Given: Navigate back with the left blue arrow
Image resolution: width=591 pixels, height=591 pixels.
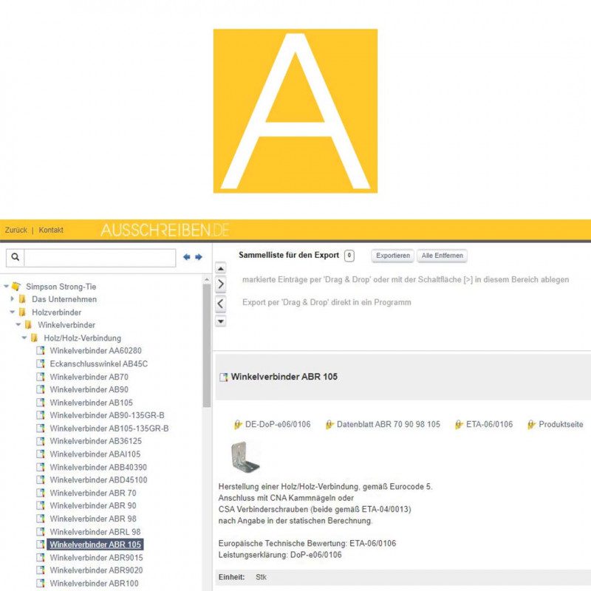Looking at the screenshot, I should 187,257.
